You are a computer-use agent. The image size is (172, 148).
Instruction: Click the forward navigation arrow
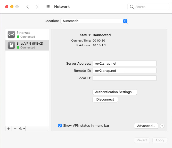point(37,7)
